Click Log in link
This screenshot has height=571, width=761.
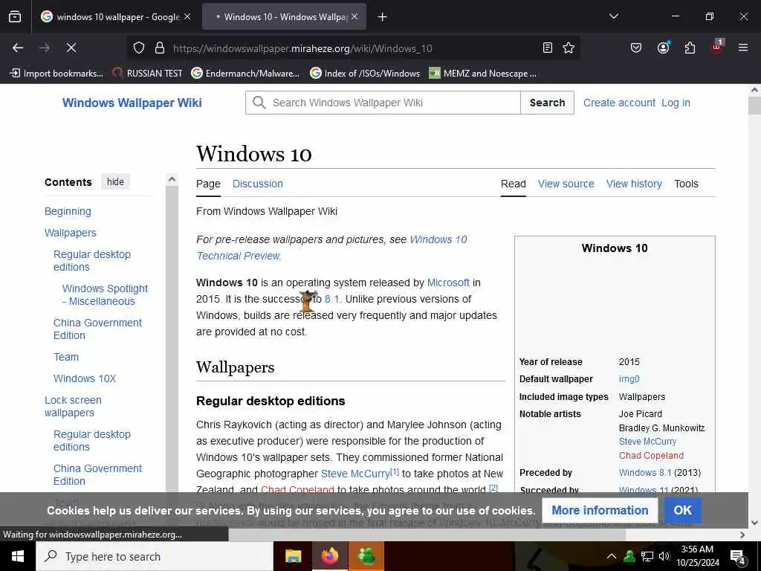click(x=676, y=103)
